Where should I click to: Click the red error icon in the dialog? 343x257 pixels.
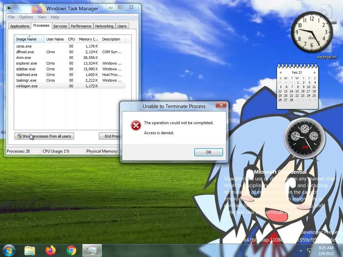click(x=136, y=126)
